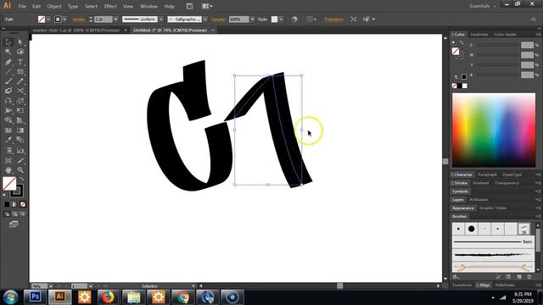
Task: Pick the Eyedropper tool
Action: 8,140
